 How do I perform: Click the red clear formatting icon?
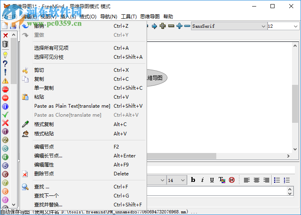[232, 180]
